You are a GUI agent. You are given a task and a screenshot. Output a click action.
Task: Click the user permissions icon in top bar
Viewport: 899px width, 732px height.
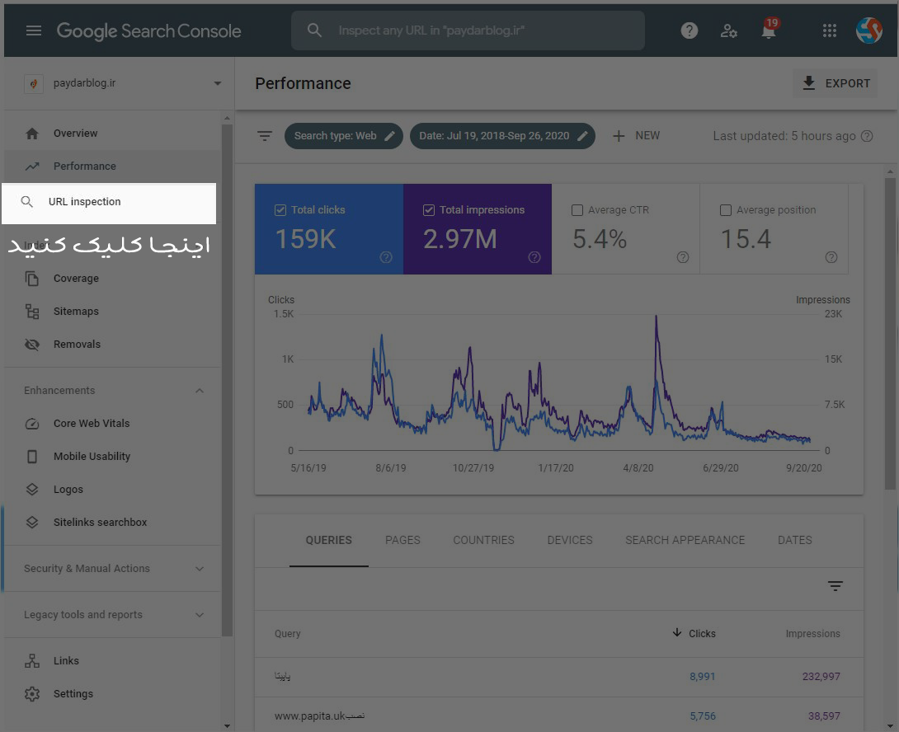729,30
